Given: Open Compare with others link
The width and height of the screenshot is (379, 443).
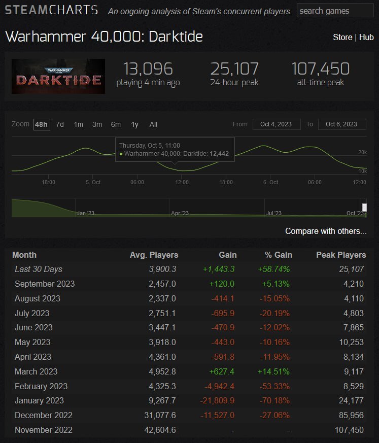Looking at the screenshot, I should pos(326,231).
